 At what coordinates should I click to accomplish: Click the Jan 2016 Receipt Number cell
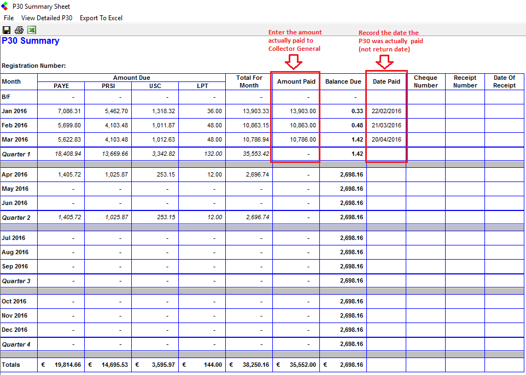465,111
